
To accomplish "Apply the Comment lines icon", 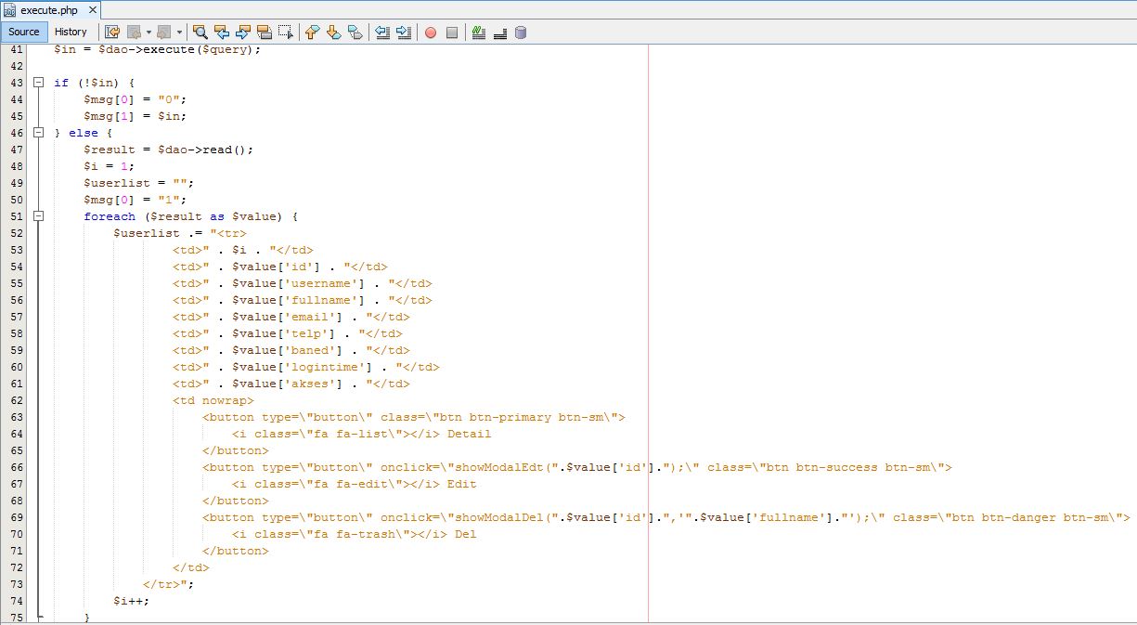I will pos(479,32).
